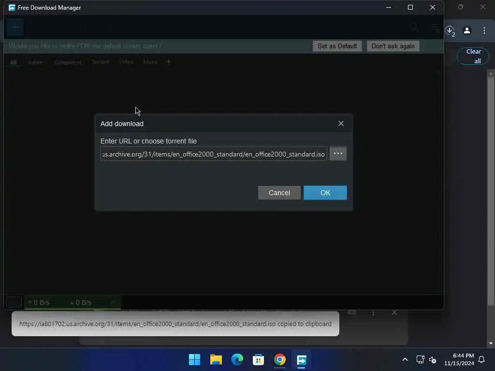The width and height of the screenshot is (495, 371).
Task: Click Set as Default button
Action: tap(337, 46)
